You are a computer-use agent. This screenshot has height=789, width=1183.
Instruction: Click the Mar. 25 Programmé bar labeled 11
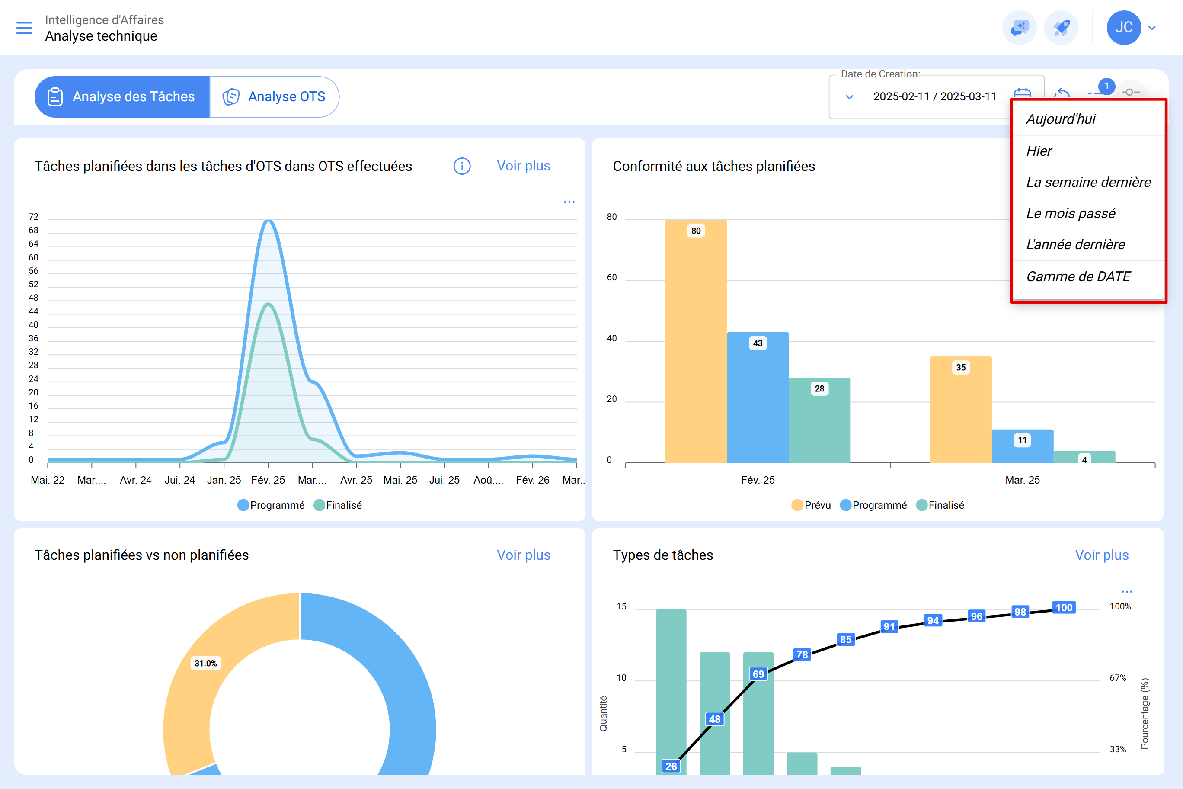pos(1023,446)
